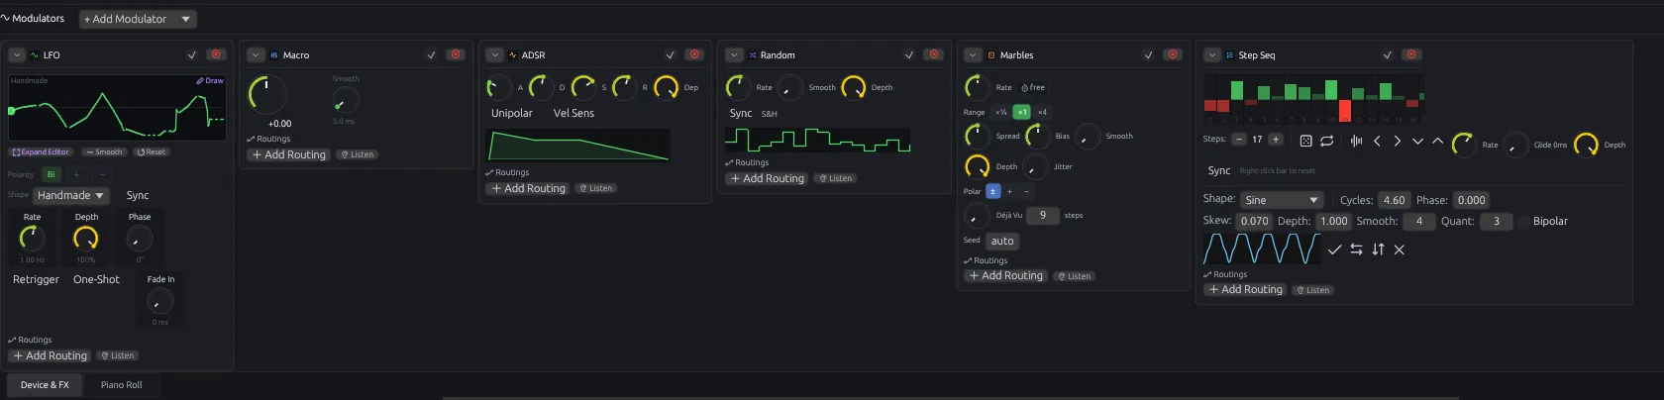Remove the Step Seq modulator with red X
1664x400 pixels.
pyautogui.click(x=1411, y=54)
